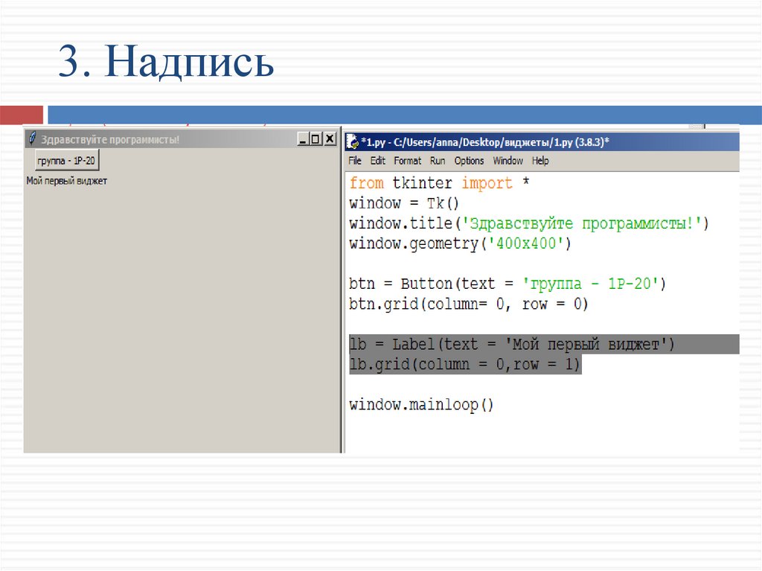
Task: Click the window.title code line
Action: point(529,223)
